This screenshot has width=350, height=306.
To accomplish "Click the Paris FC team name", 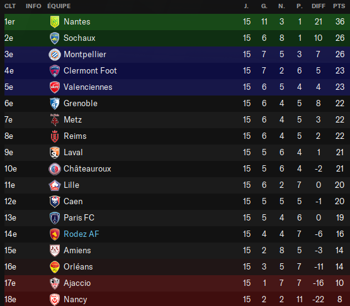I will click(79, 218).
